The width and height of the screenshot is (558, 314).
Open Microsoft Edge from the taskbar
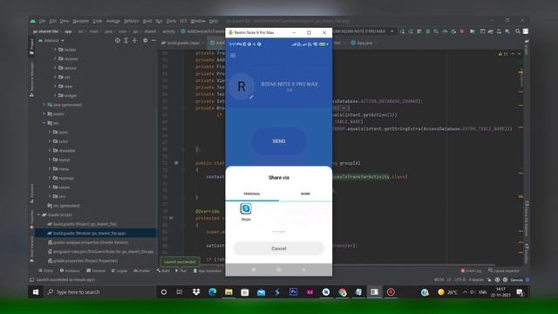[213, 292]
